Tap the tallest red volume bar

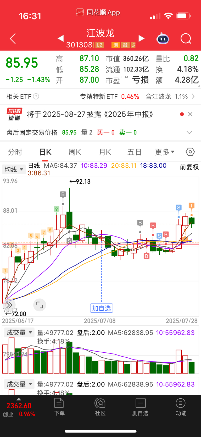(x=12, y=356)
